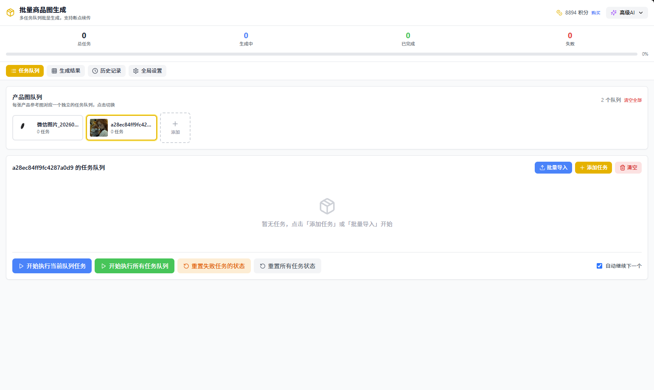Image resolution: width=654 pixels, height=390 pixels.
Task: Click the upload icon on 批量导入
Action: point(542,168)
